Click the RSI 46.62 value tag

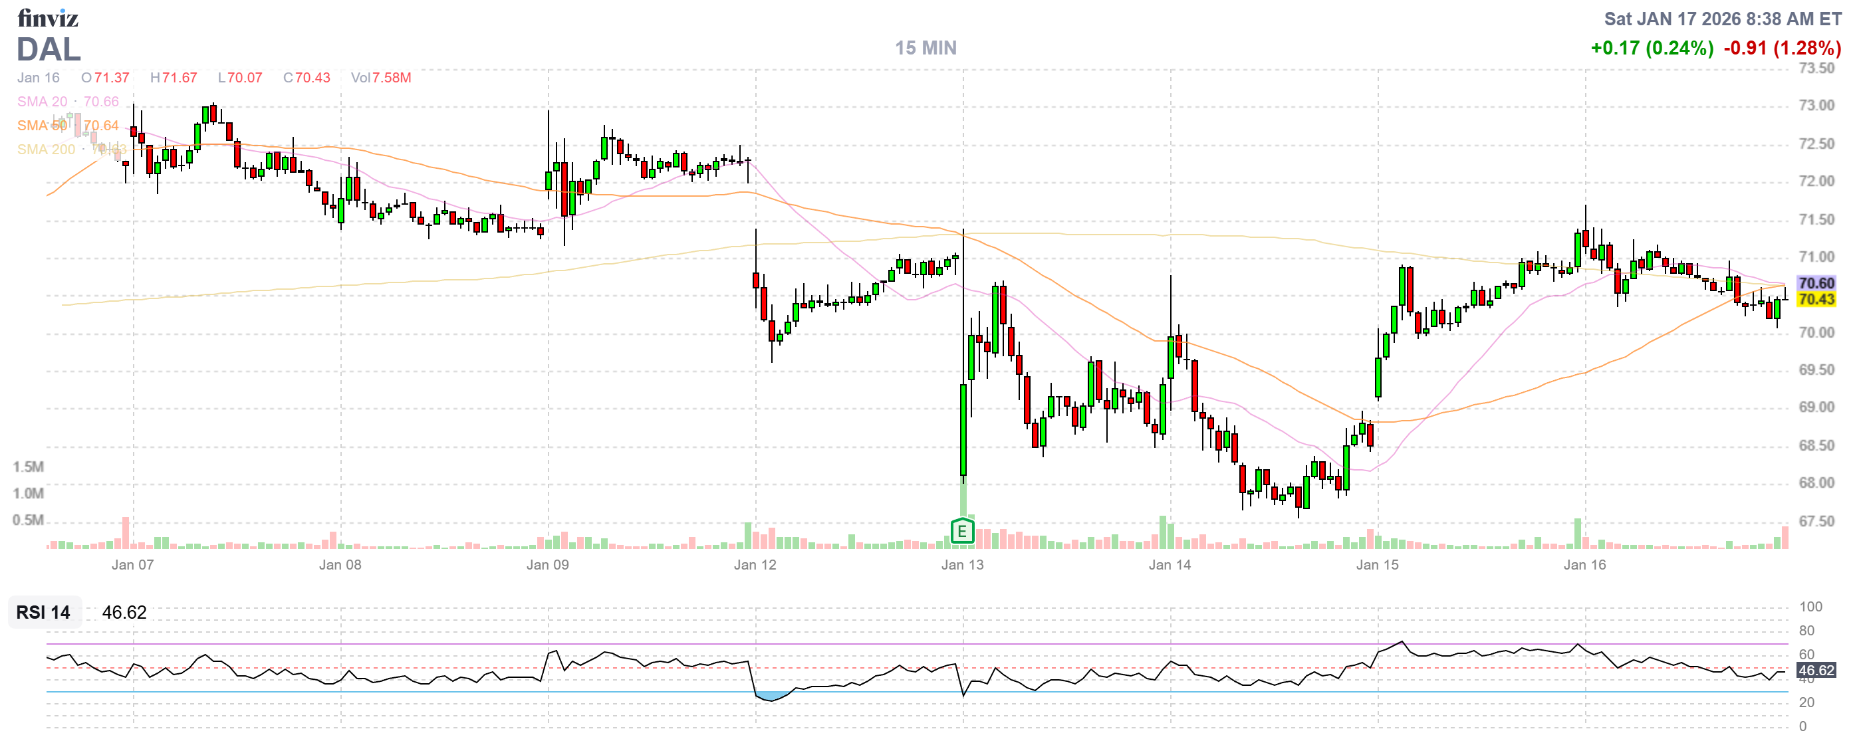pos(1816,671)
